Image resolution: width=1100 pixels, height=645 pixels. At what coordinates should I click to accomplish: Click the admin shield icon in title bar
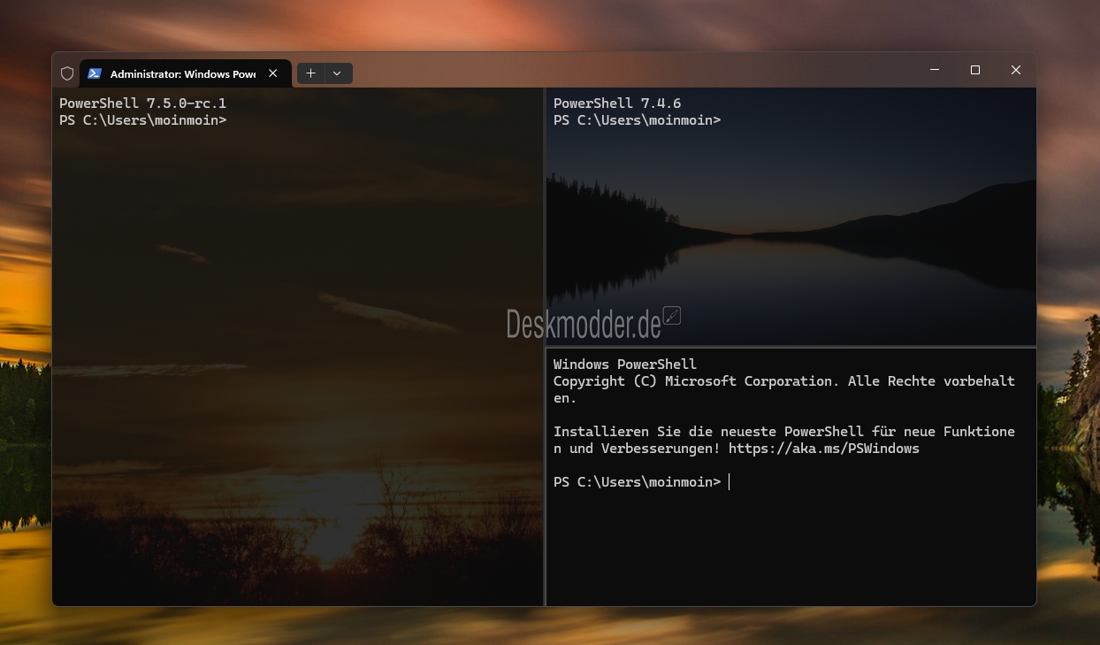point(67,73)
